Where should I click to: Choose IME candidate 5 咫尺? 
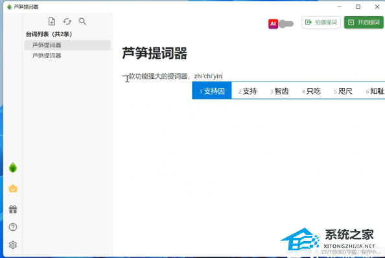click(x=344, y=91)
